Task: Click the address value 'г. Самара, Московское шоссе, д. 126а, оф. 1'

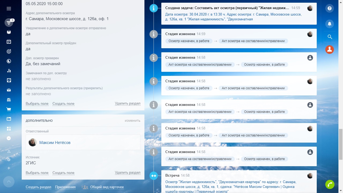Action: (67, 19)
